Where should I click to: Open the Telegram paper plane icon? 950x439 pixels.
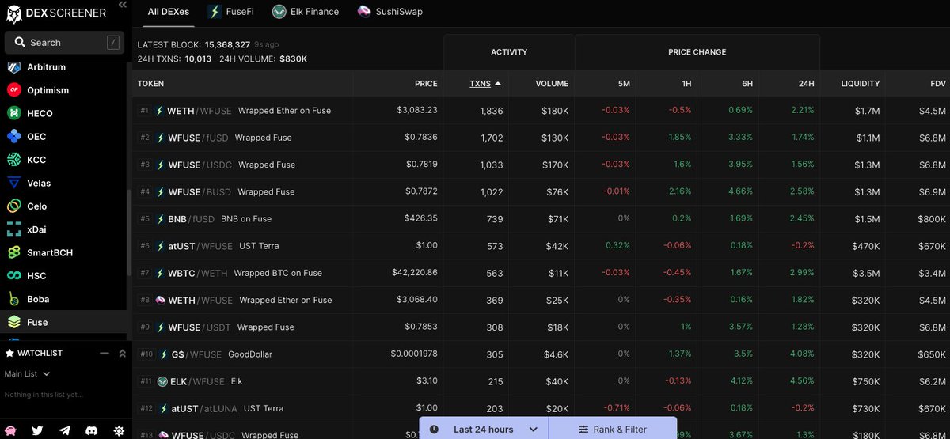point(64,430)
